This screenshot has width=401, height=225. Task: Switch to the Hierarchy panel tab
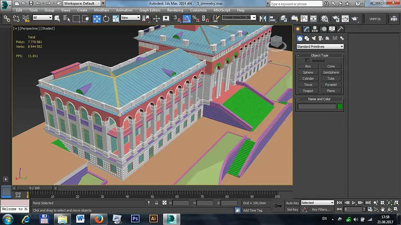pyautogui.click(x=315, y=29)
